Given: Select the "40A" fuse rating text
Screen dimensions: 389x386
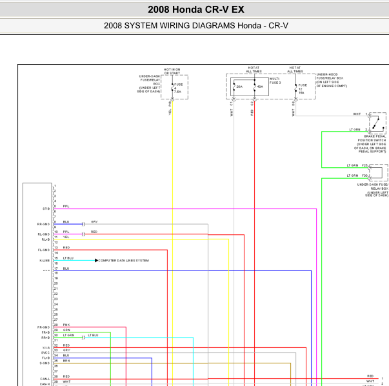Looking at the screenshot, I should (260, 86).
